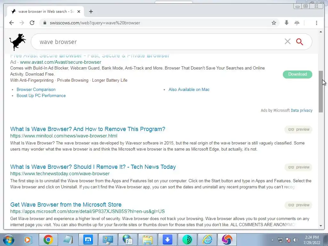Launch media player from the taskbar
This screenshot has height=246, width=328.
tap(28, 240)
